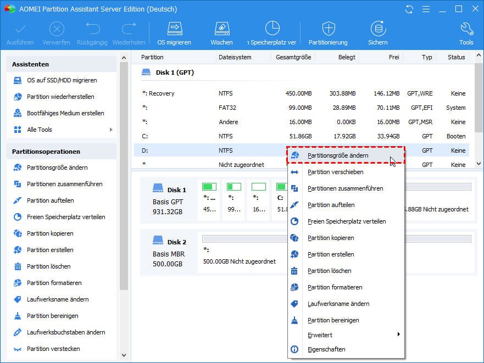Open the title bar menu dropdown icon

(425, 9)
